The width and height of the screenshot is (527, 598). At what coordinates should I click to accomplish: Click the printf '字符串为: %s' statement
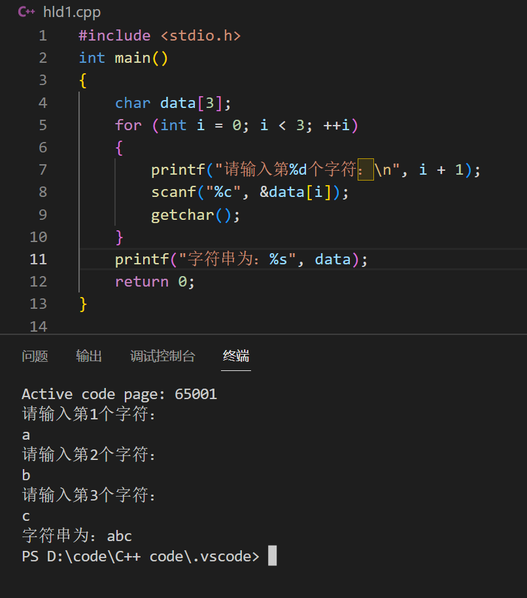click(241, 259)
